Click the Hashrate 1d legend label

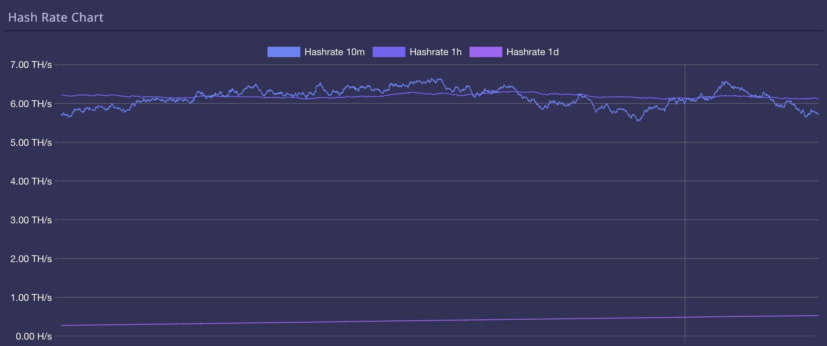coord(532,52)
